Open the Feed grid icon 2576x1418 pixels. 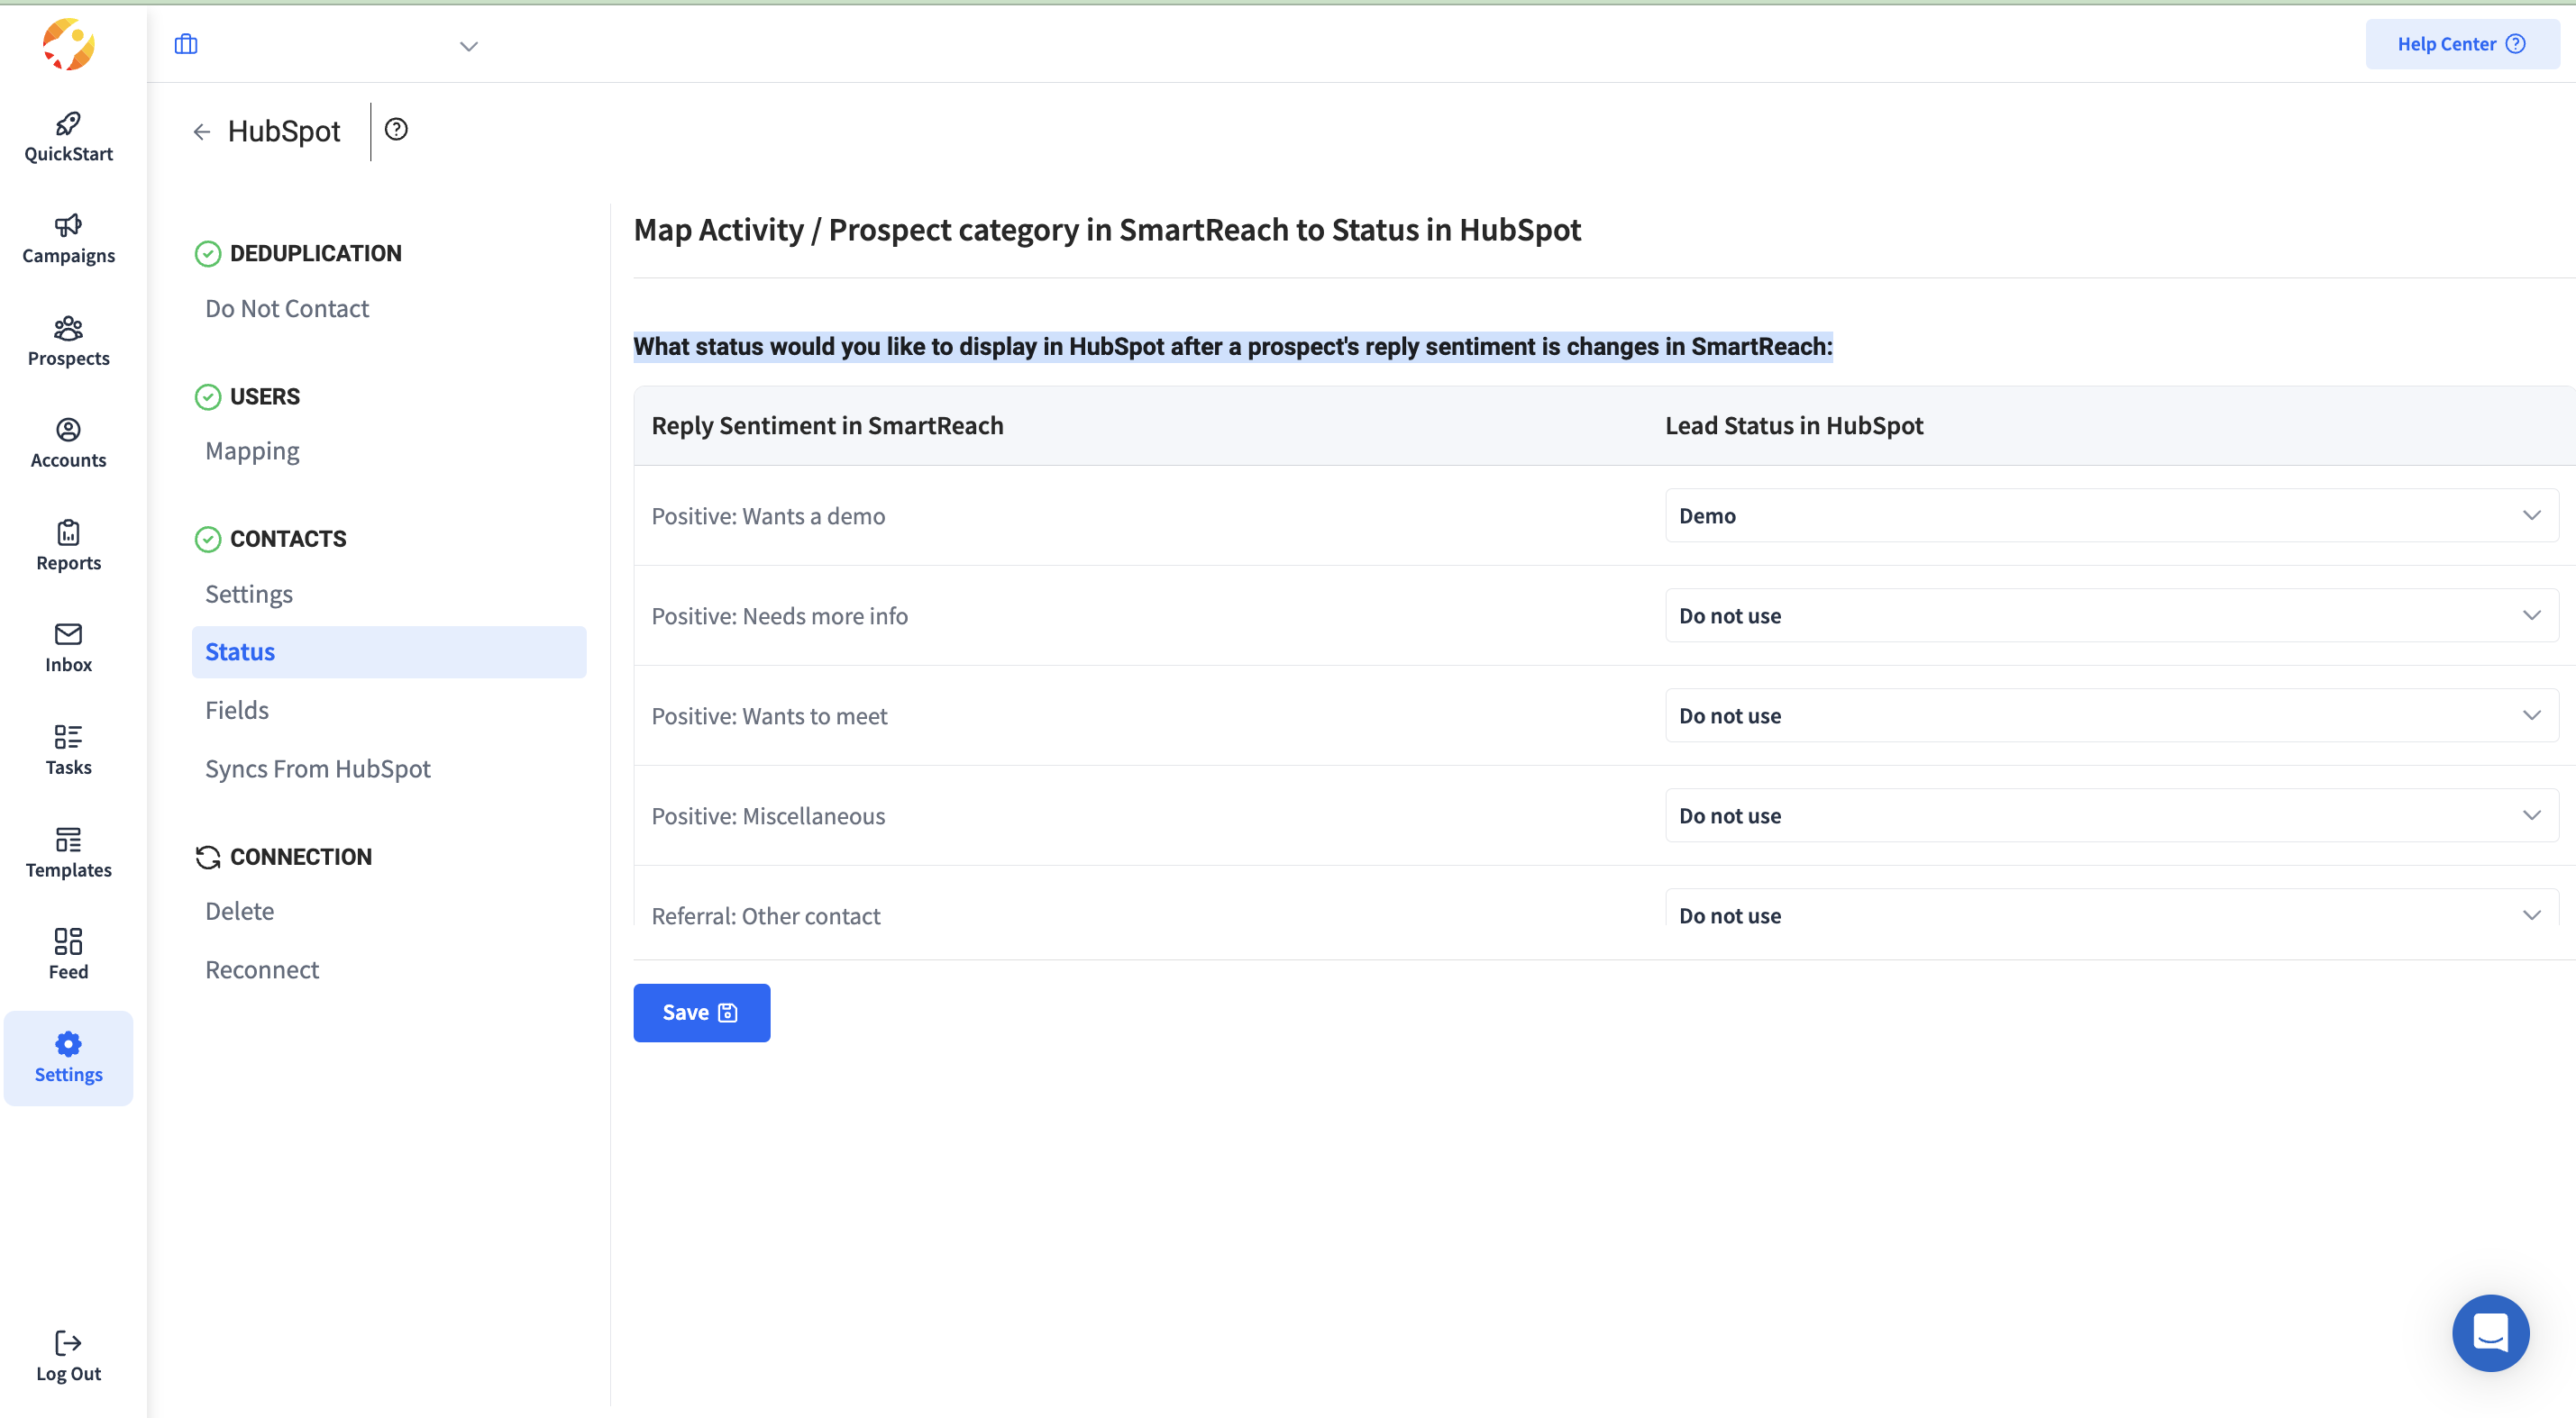pos(68,941)
